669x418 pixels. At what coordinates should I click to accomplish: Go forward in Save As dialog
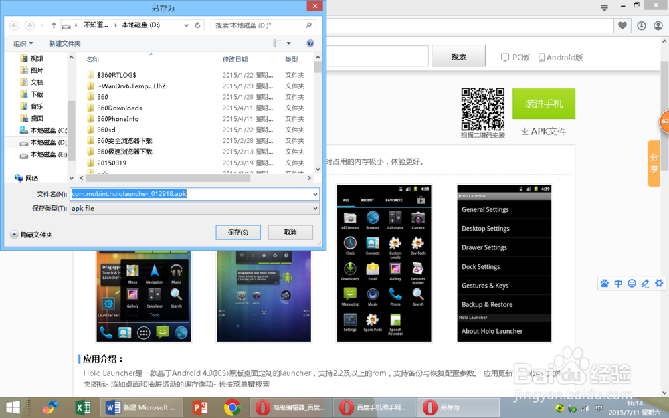click(29, 25)
